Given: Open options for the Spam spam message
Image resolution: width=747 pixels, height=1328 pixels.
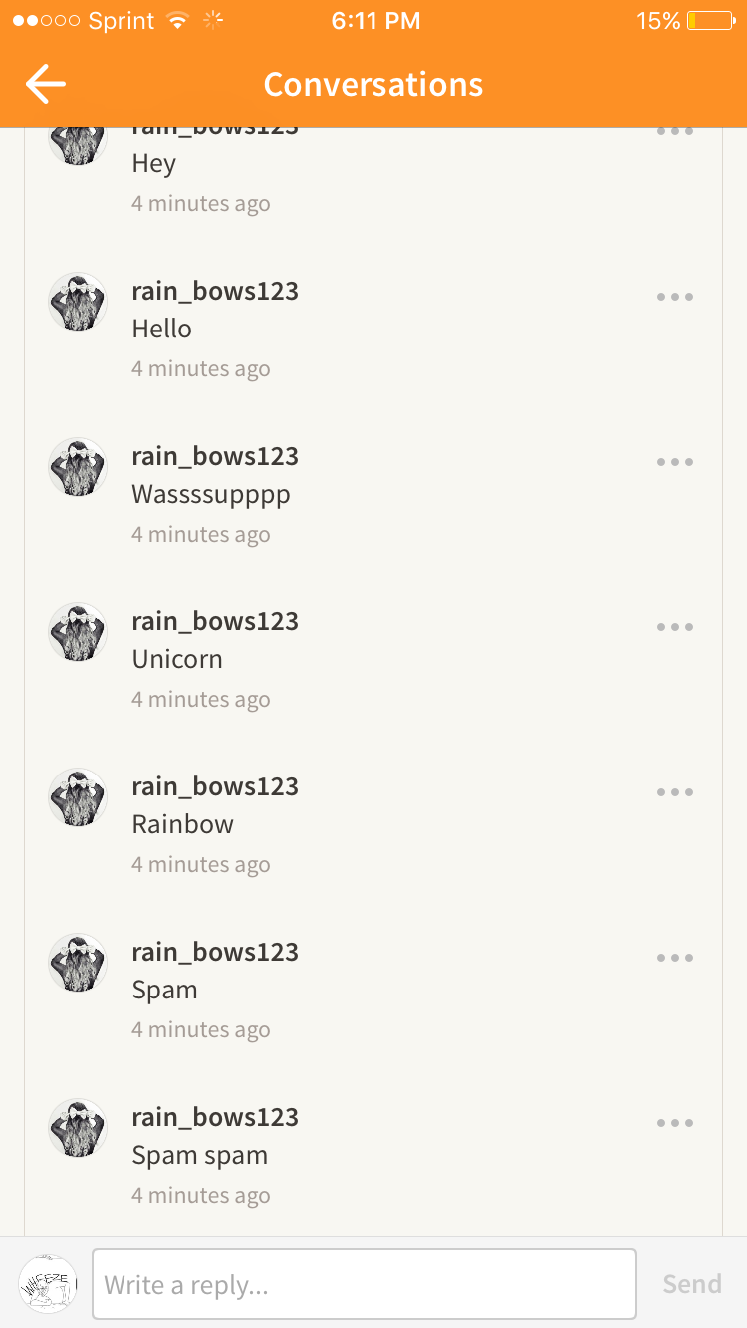Looking at the screenshot, I should point(674,1122).
